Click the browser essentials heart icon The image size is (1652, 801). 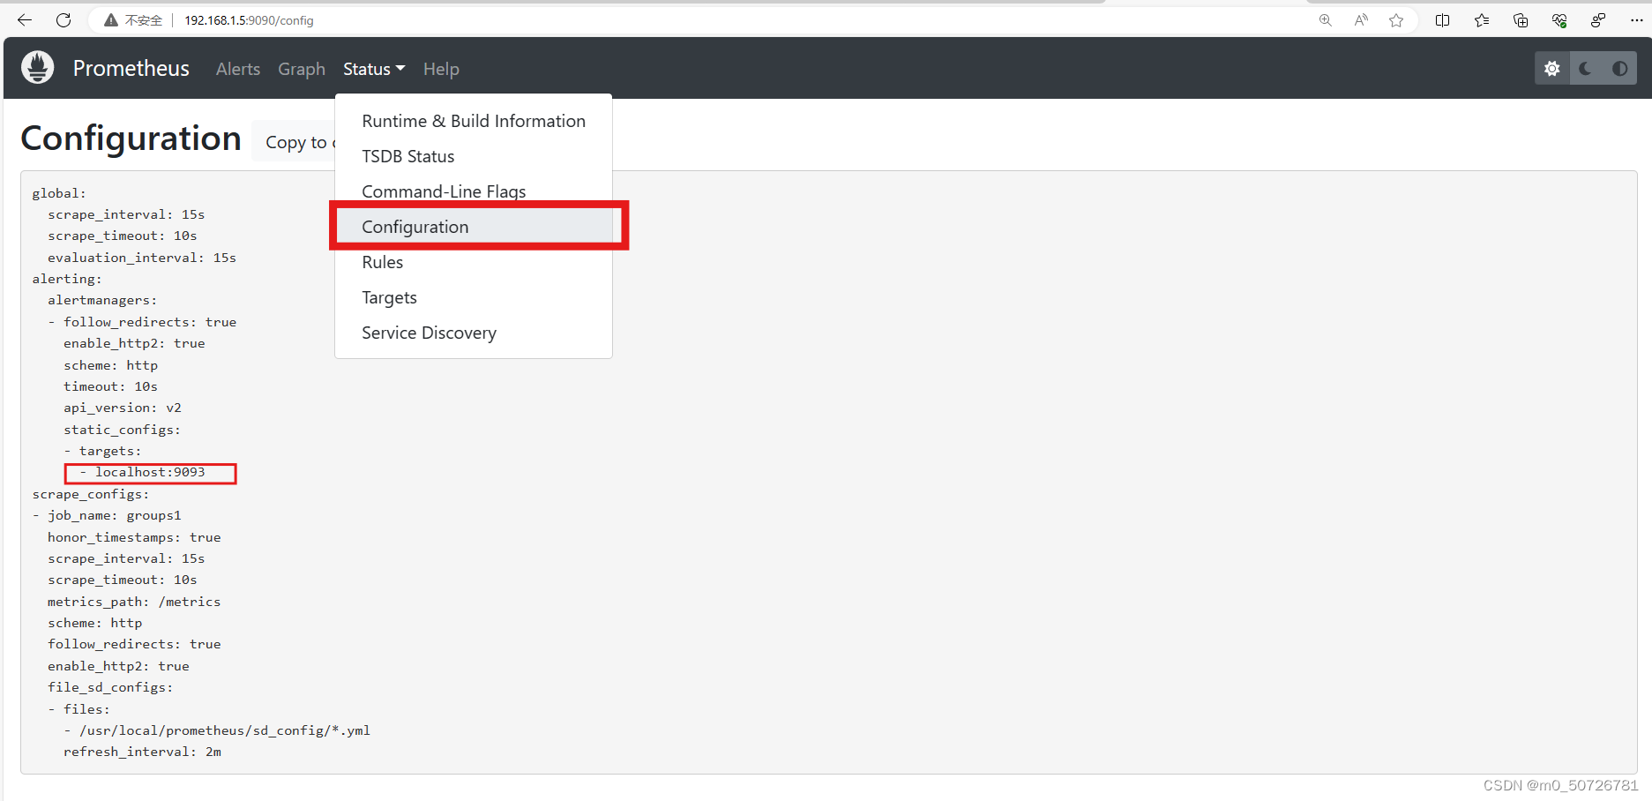(x=1559, y=20)
